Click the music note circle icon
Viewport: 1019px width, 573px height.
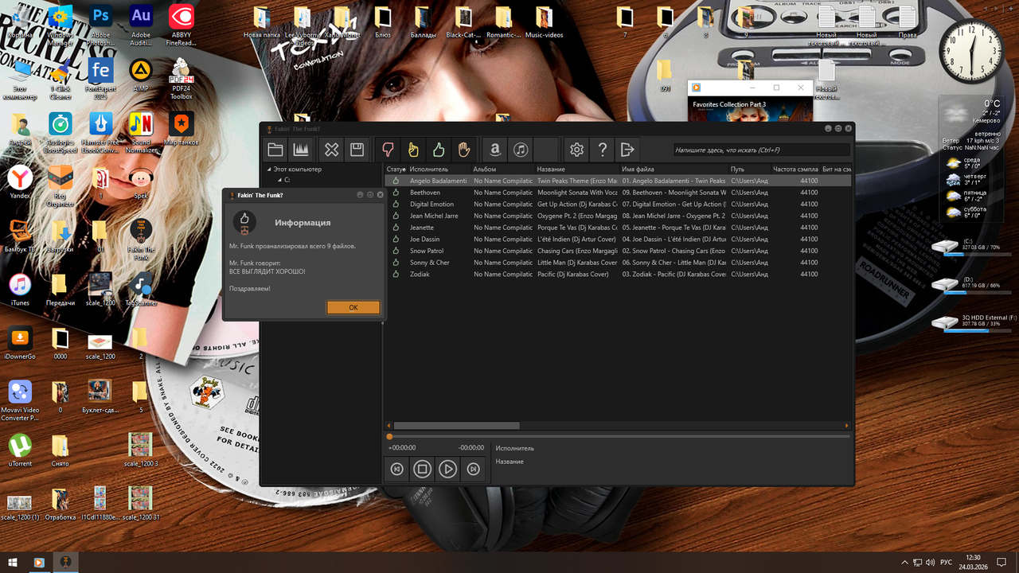point(521,149)
